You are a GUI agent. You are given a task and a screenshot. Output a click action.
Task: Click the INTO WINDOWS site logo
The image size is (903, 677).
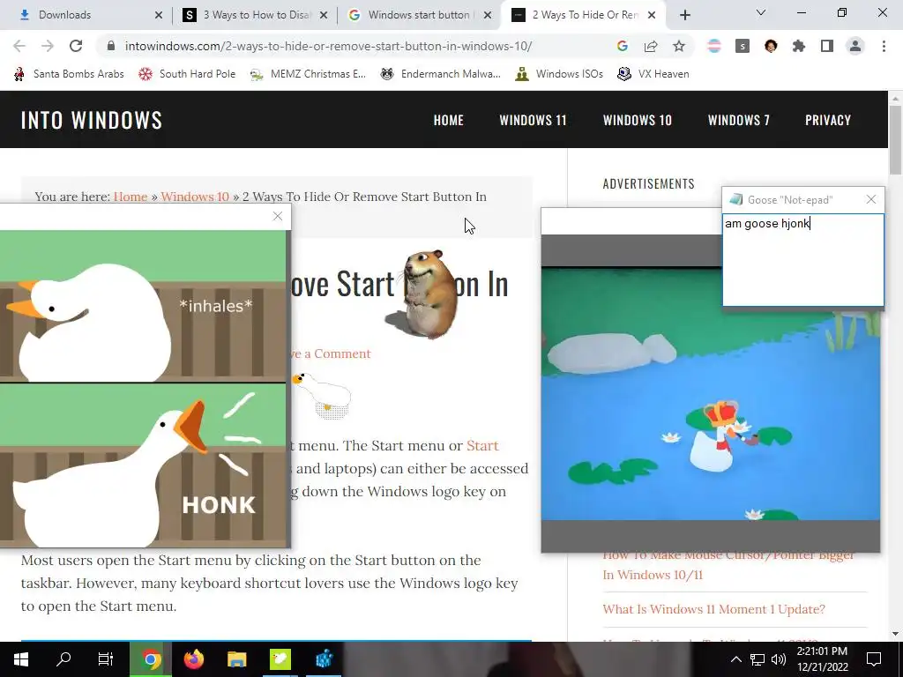click(x=92, y=120)
